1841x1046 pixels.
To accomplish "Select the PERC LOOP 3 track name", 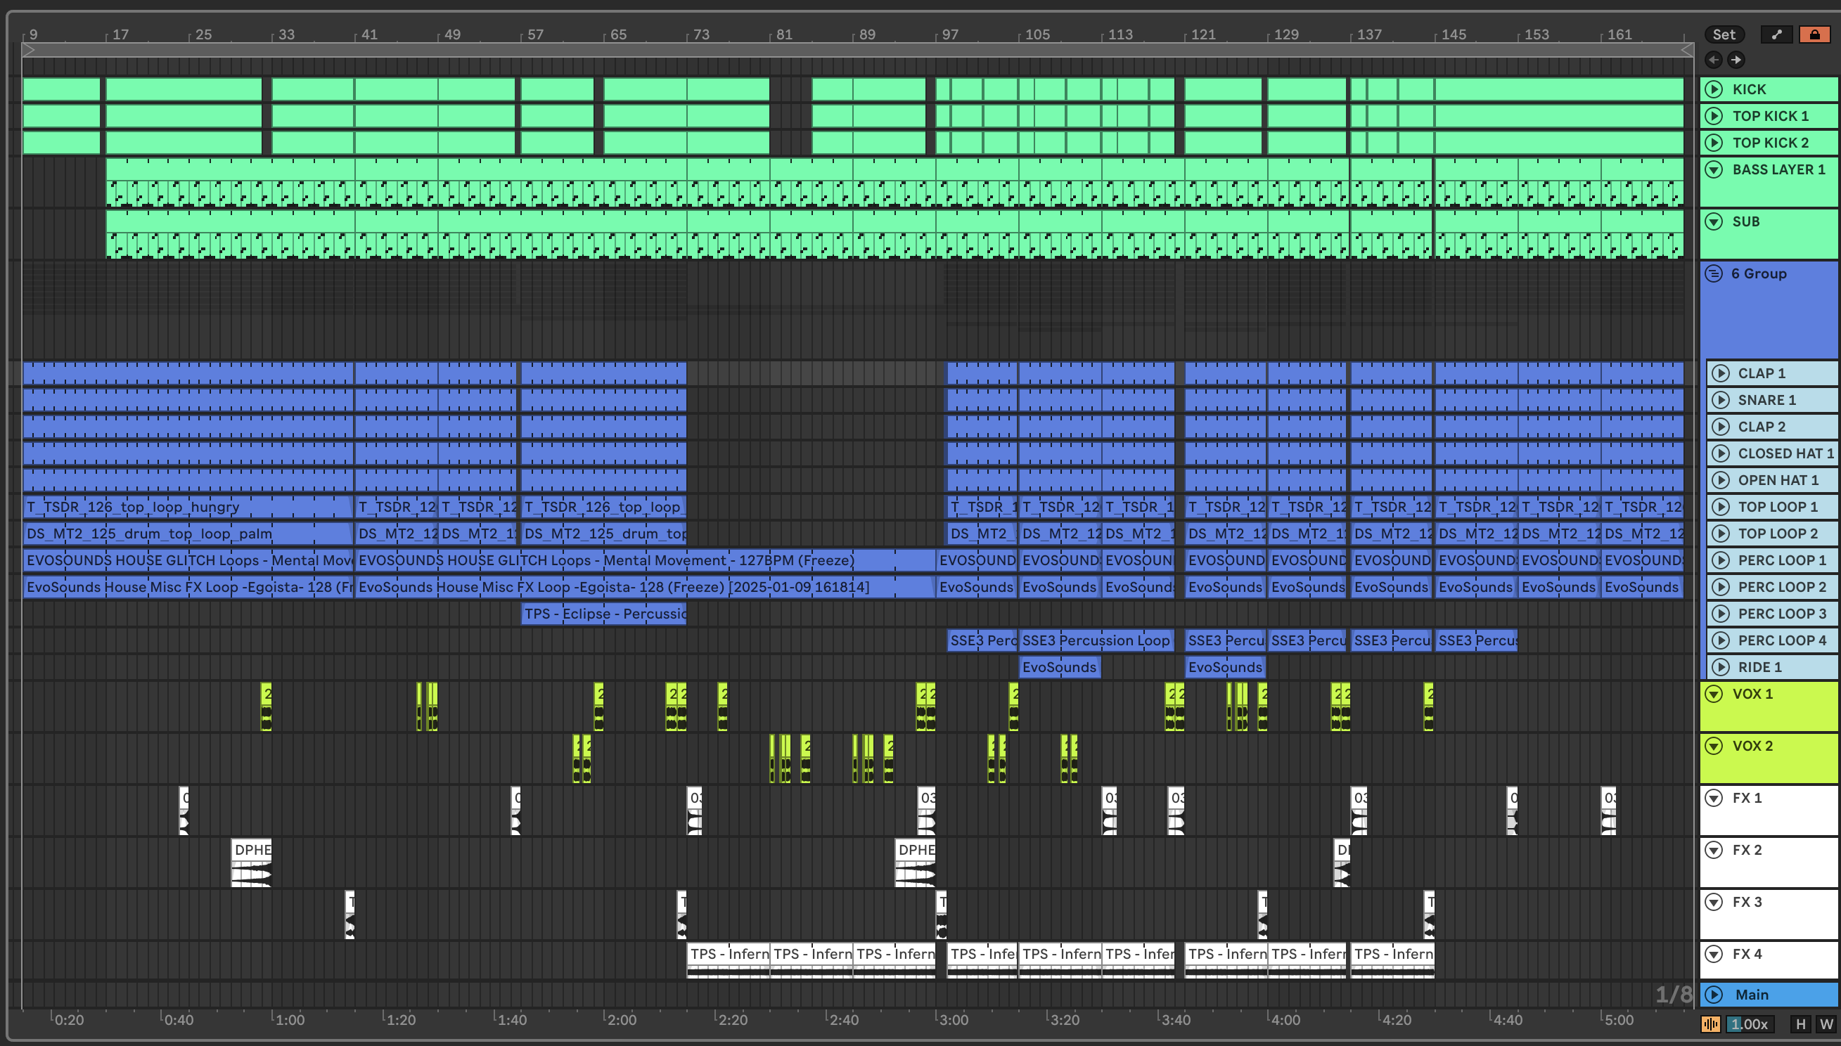I will [x=1781, y=614].
